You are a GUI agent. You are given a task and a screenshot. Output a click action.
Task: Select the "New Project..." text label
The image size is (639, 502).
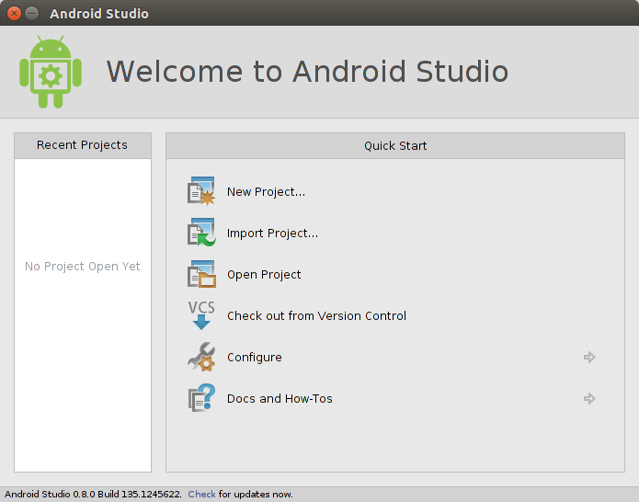[266, 192]
